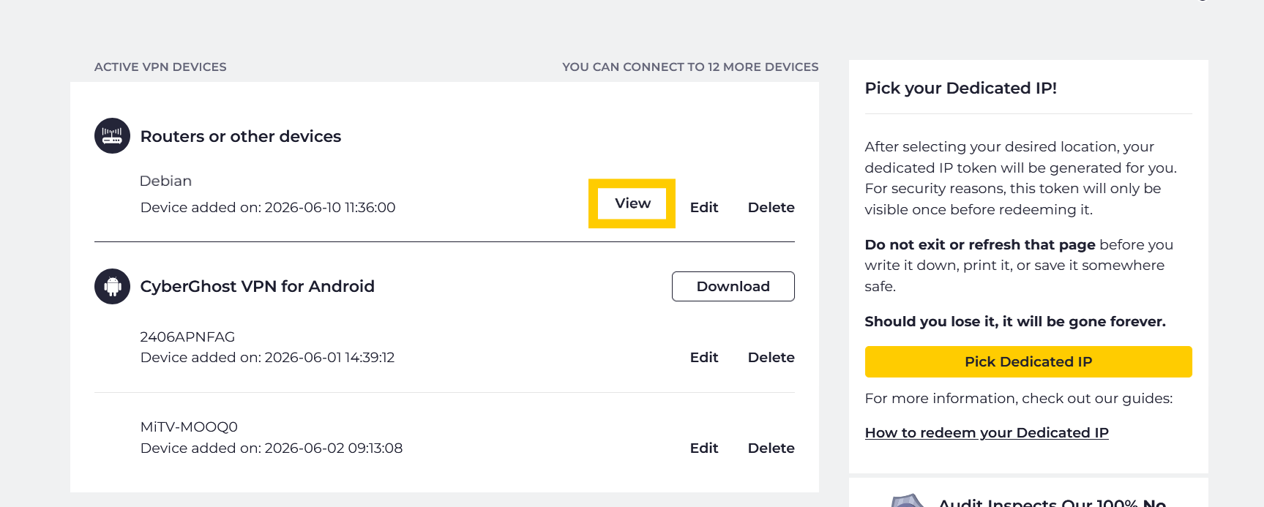Select the Routers or other devices heading
The width and height of the screenshot is (1264, 507).
click(241, 136)
